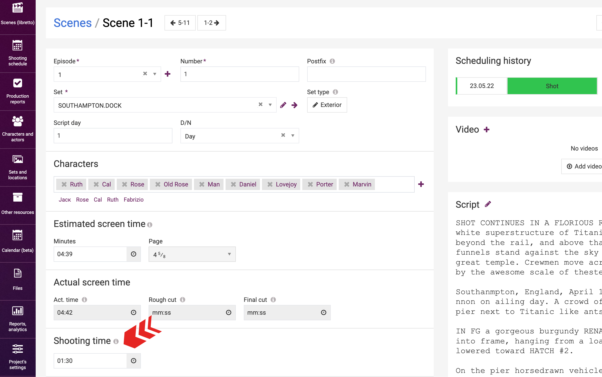
Task: Expand the Set dropdown list
Action: (x=270, y=105)
